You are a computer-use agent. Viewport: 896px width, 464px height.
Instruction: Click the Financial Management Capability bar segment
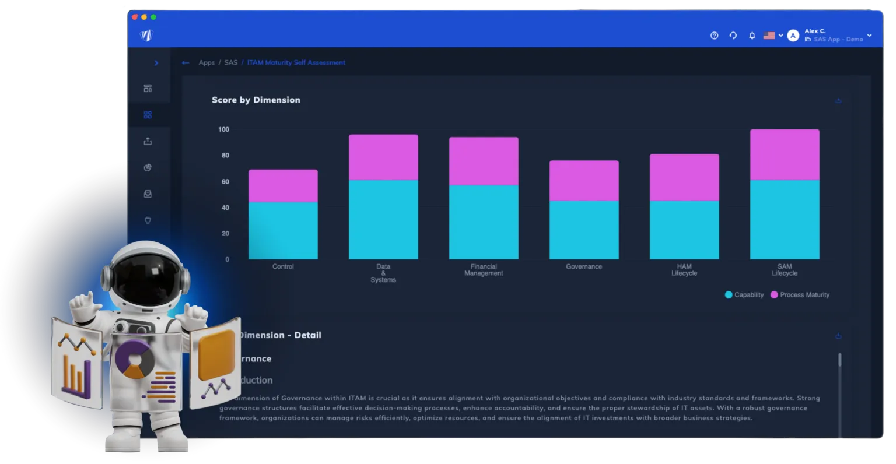(484, 222)
